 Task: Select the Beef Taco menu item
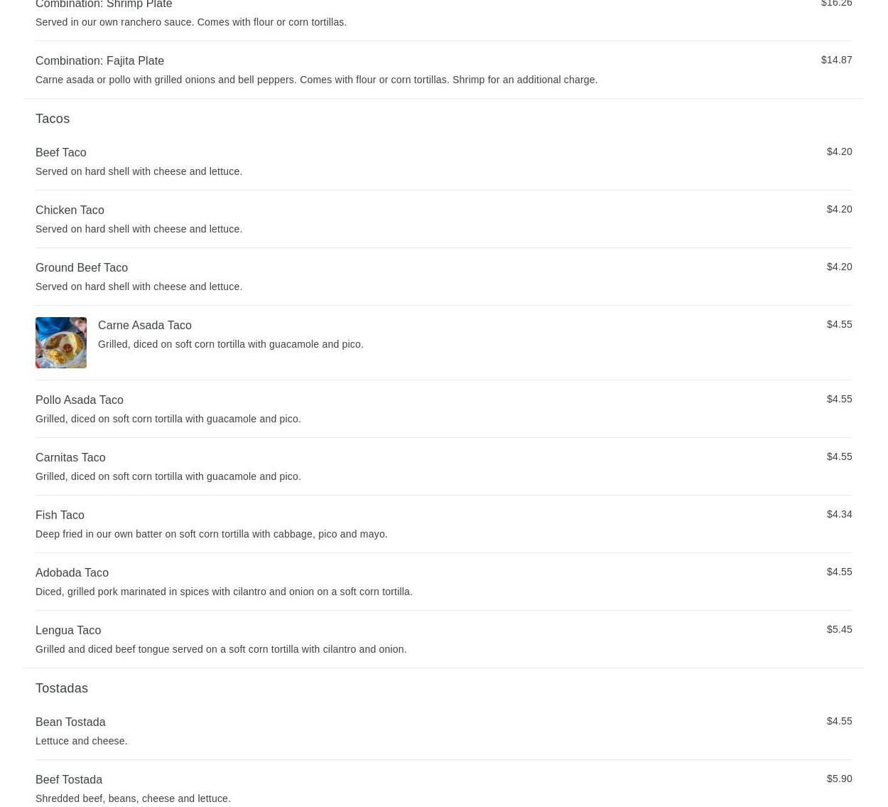443,161
